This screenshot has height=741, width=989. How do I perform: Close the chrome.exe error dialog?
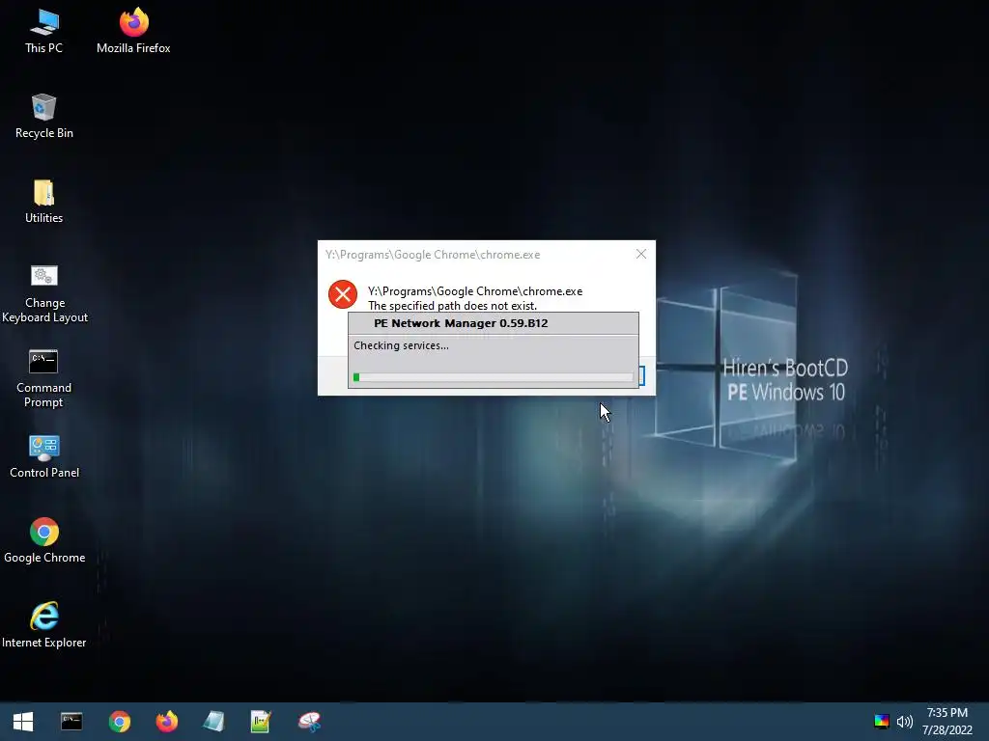click(641, 254)
